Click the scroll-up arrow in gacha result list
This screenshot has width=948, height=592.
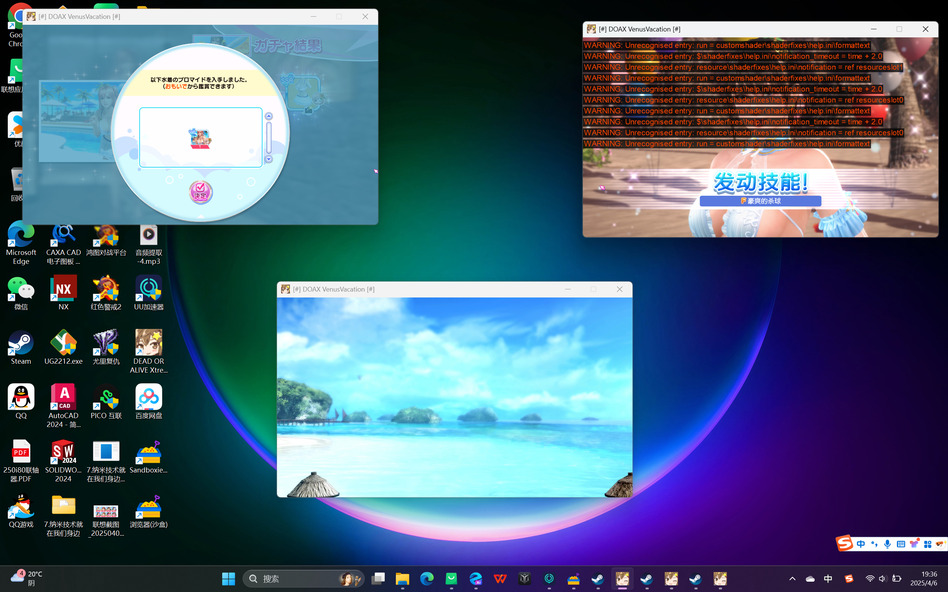coord(269,116)
